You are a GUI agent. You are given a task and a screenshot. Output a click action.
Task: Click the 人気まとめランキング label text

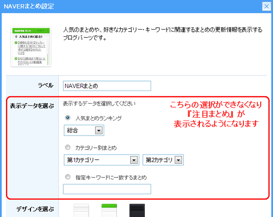pyautogui.click(x=99, y=118)
